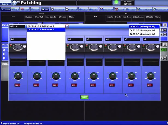
Task: Toggle 48V phantom power on In5
Action: [x=93, y=85]
